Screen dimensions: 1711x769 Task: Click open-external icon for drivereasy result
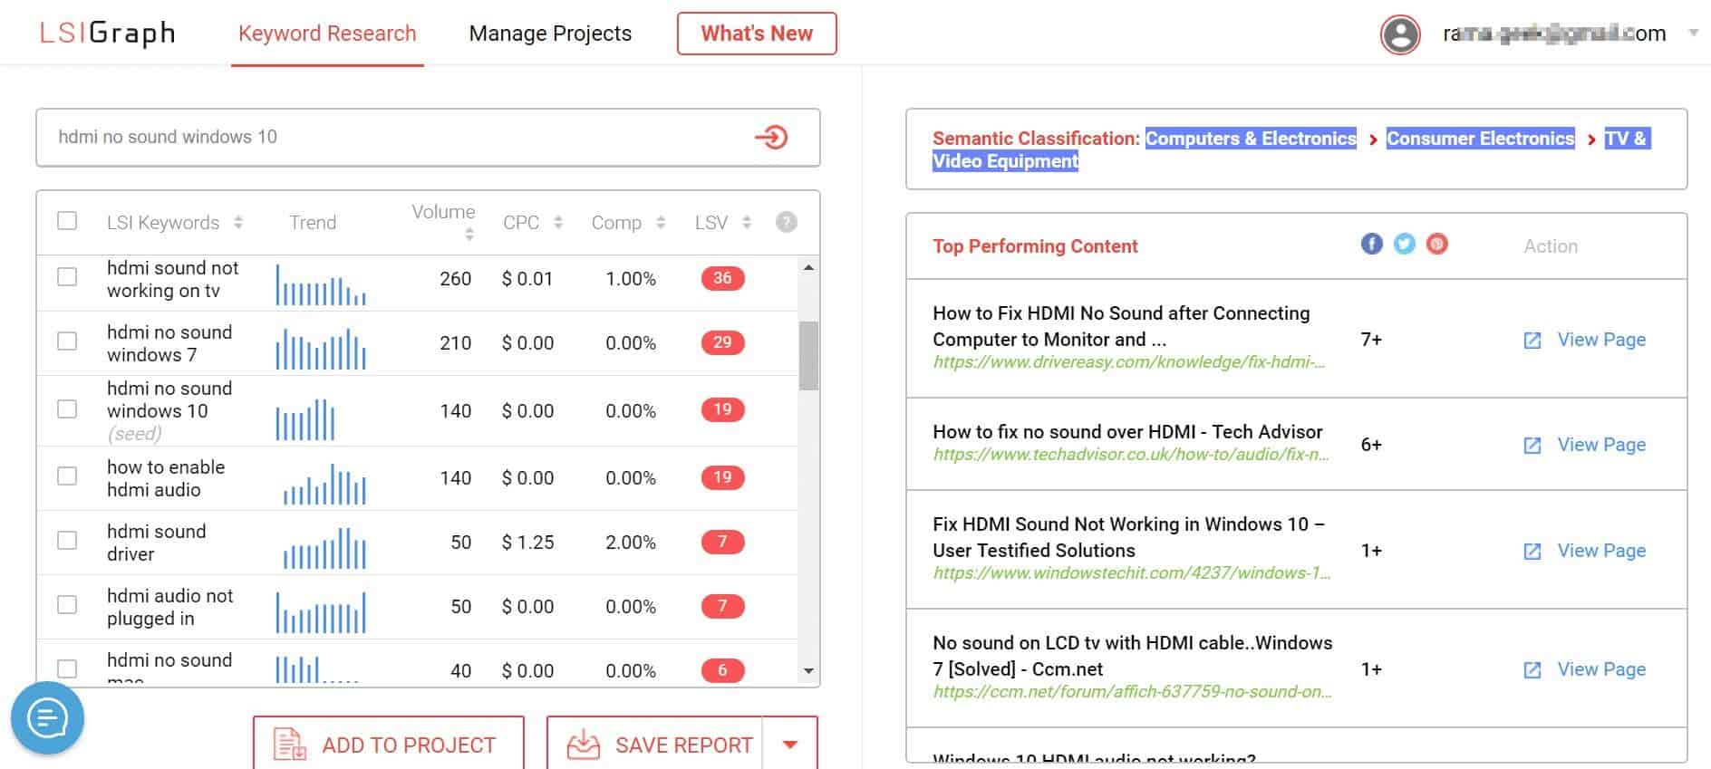coord(1532,341)
